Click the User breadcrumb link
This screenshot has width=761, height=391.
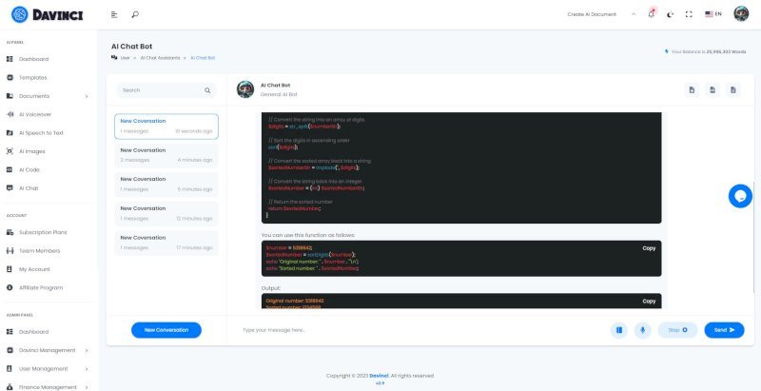point(125,58)
